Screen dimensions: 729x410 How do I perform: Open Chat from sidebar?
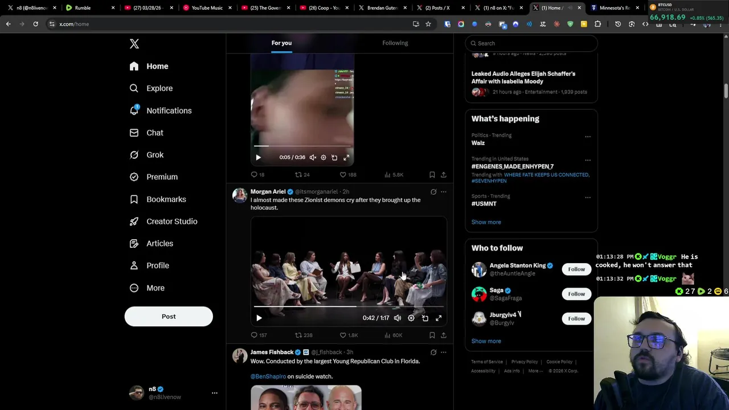146,133
